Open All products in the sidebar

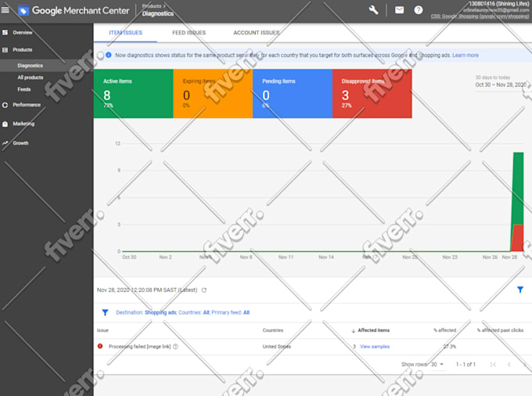(x=31, y=77)
